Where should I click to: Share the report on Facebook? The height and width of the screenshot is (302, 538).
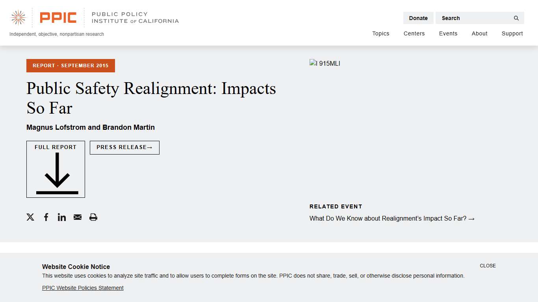click(x=46, y=217)
